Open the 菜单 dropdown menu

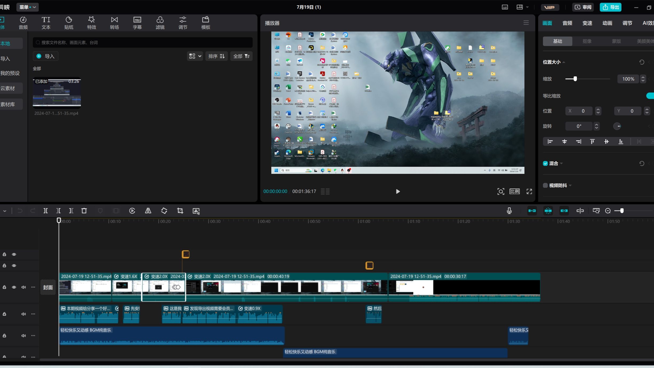[x=28, y=7]
